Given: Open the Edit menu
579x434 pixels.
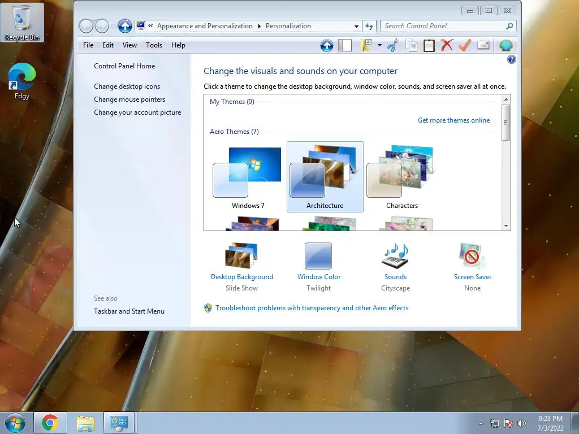Looking at the screenshot, I should tap(108, 45).
